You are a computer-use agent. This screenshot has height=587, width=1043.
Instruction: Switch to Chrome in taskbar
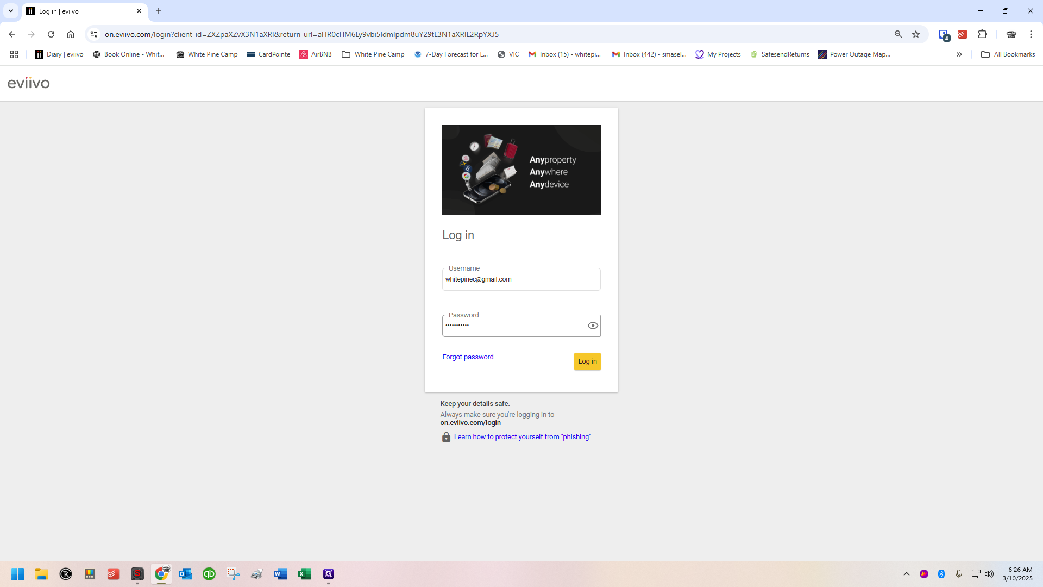(161, 574)
